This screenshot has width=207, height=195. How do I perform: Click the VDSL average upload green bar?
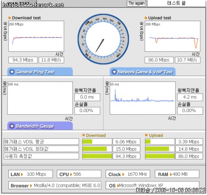click(x=148, y=142)
